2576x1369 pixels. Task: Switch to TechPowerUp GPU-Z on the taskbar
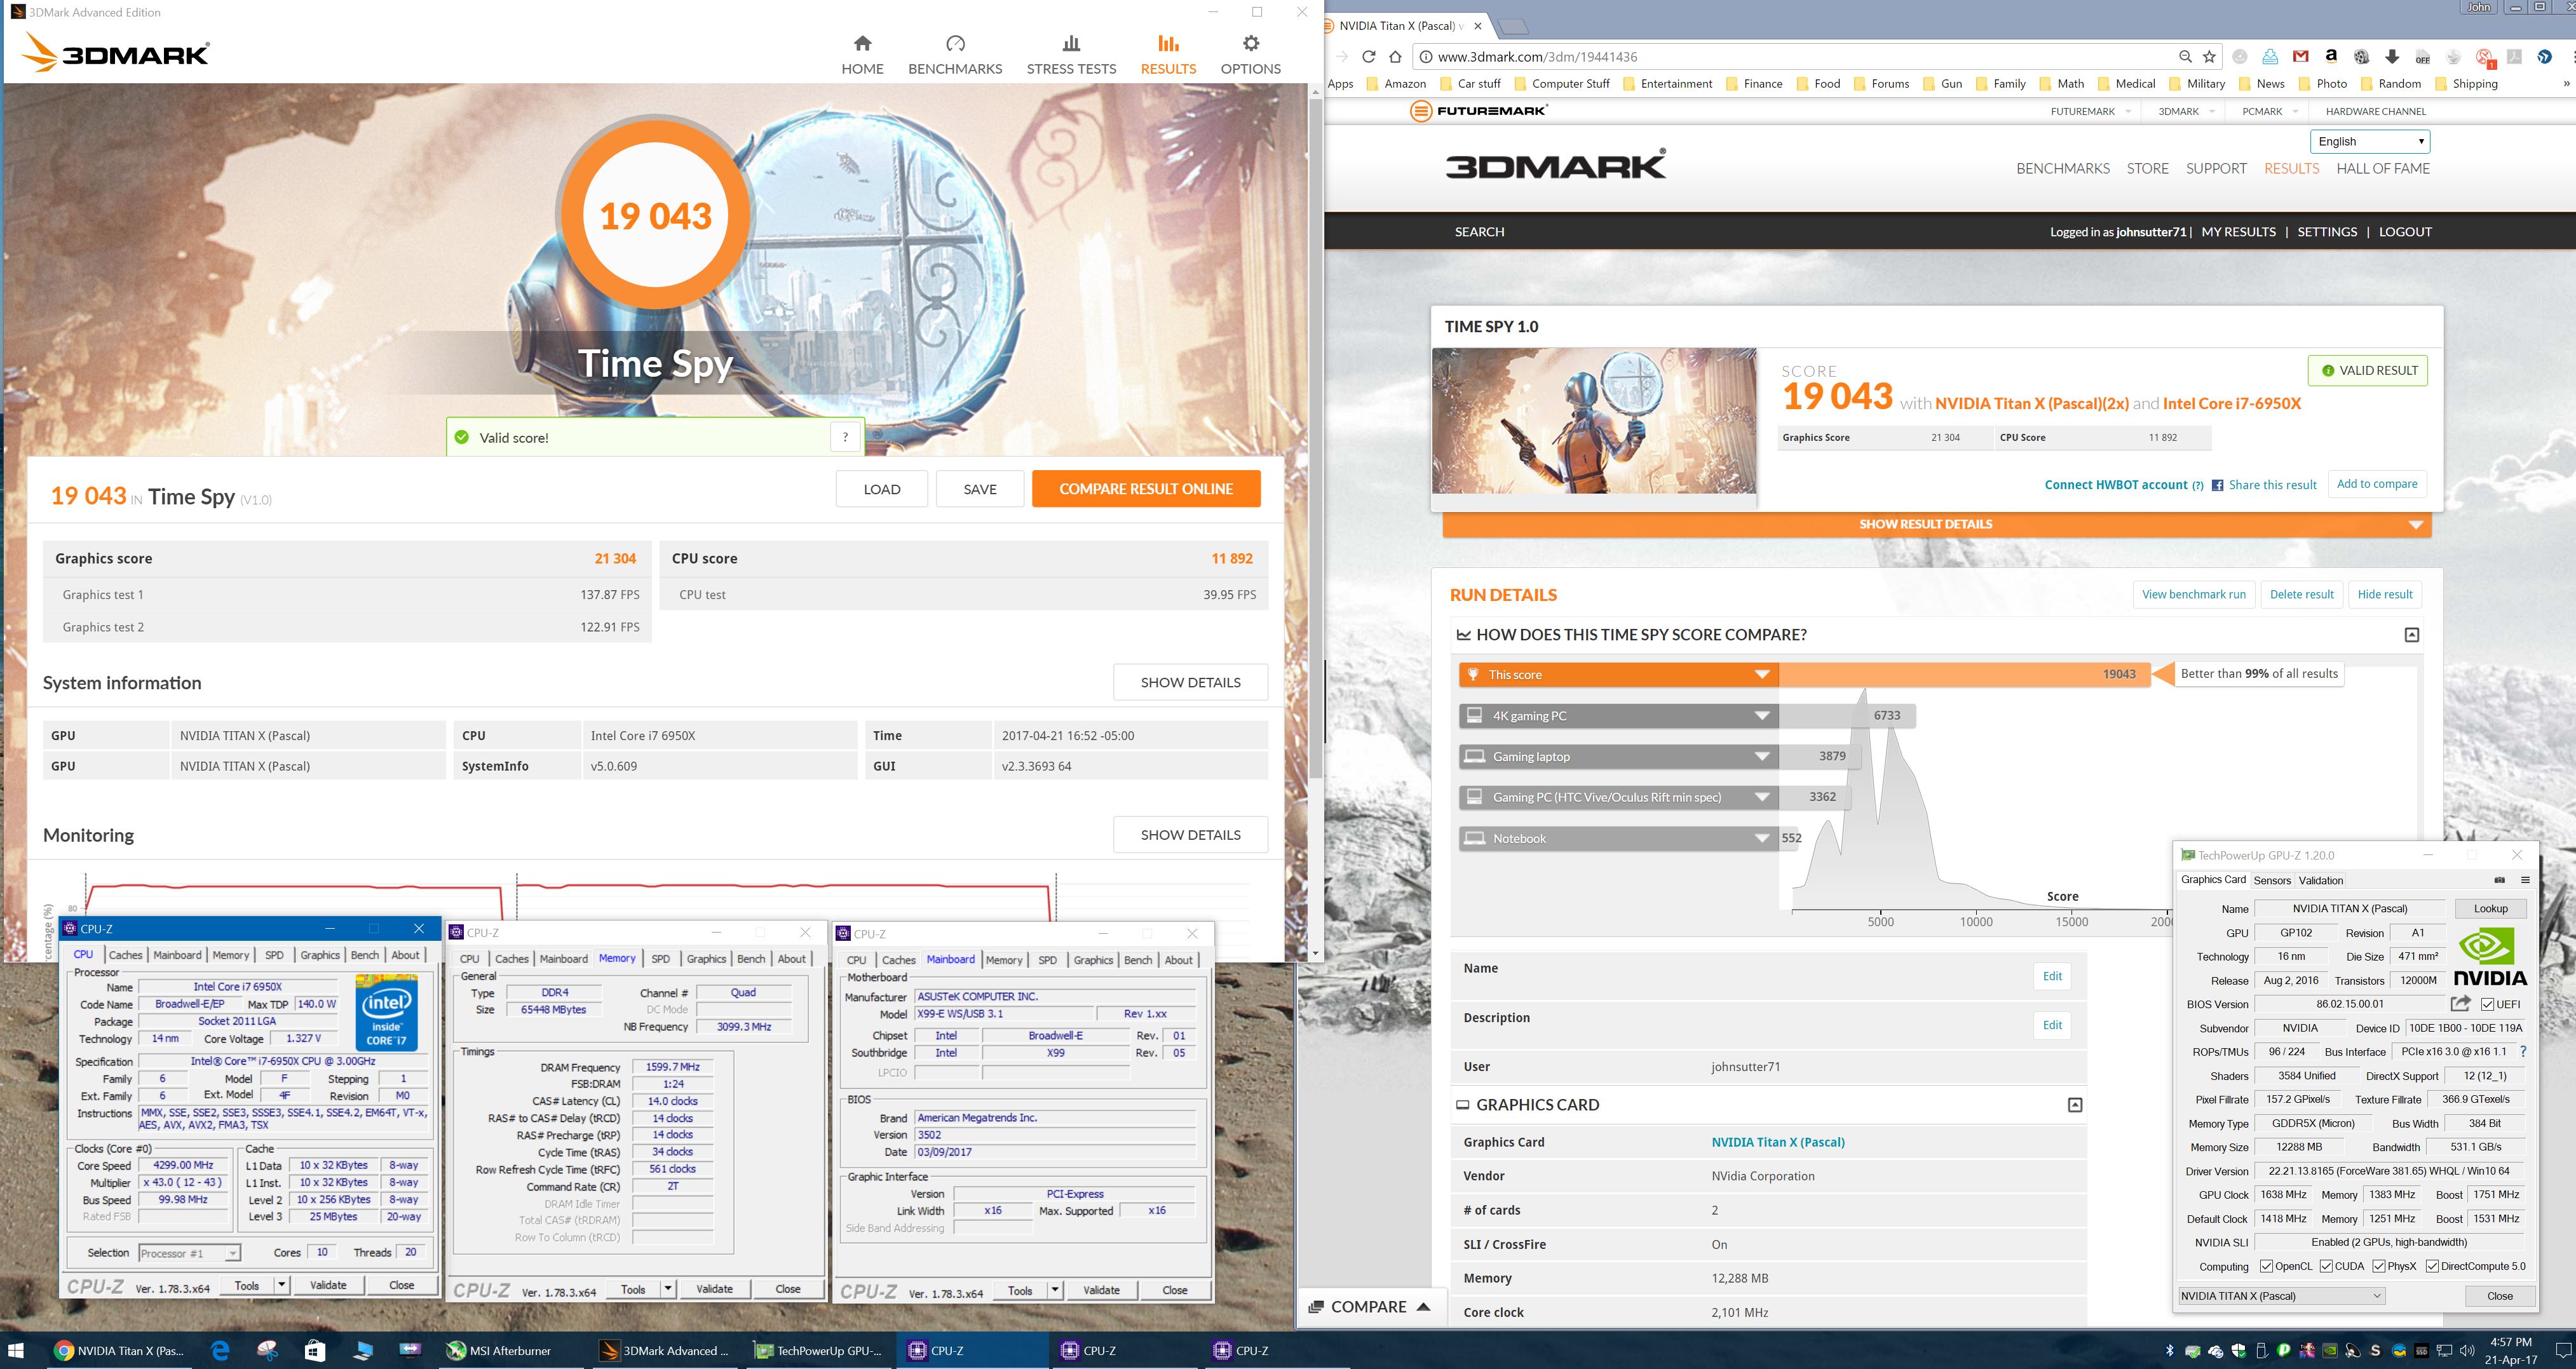tap(818, 1350)
